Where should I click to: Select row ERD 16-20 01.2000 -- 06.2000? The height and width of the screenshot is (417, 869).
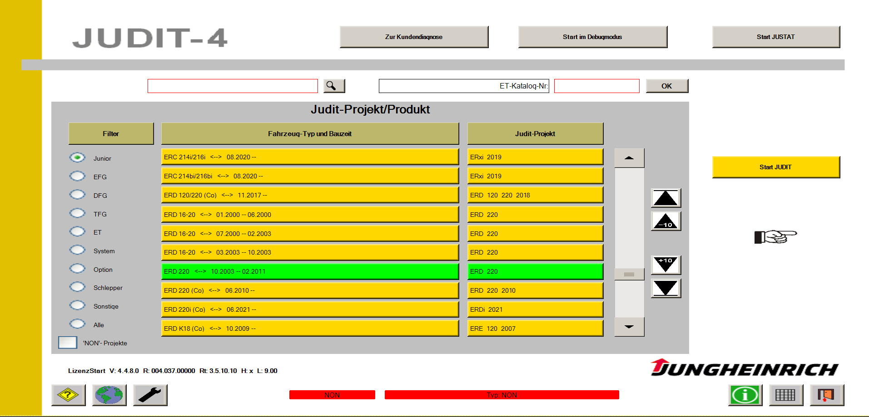pyautogui.click(x=310, y=215)
